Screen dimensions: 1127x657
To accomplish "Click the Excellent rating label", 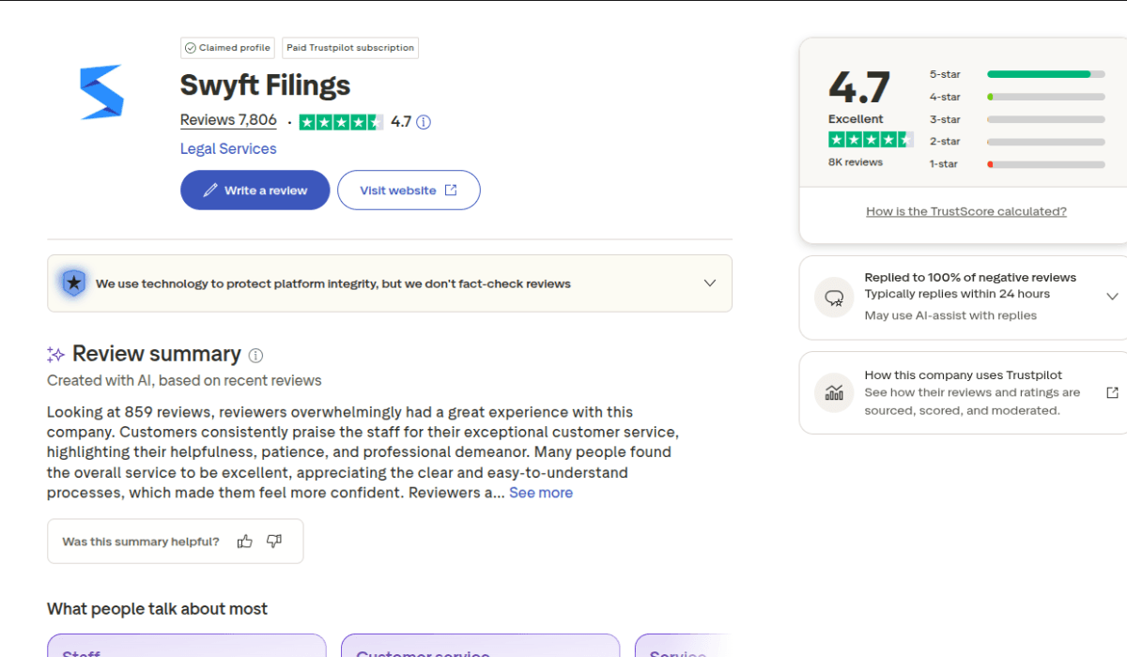I will click(856, 119).
